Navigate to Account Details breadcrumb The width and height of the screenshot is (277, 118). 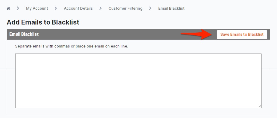click(x=78, y=8)
